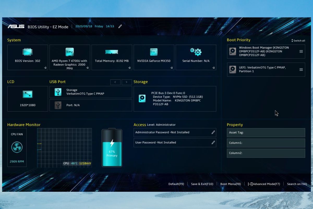
Task: Select UEFI: VerbatimOTG Type C boot entry
Action: (x=266, y=69)
